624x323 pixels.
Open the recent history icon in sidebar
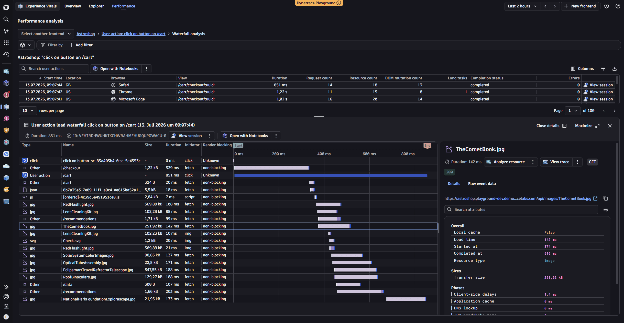(6, 55)
